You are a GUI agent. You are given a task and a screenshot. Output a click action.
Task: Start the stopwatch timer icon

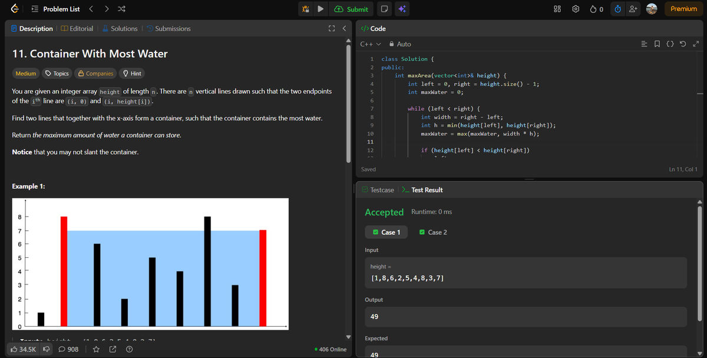point(617,9)
